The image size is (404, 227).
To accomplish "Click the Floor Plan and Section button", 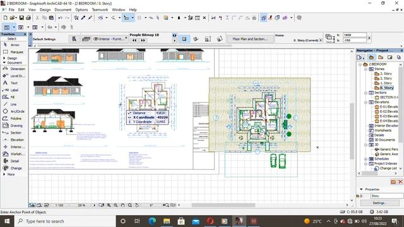I will [x=250, y=39].
